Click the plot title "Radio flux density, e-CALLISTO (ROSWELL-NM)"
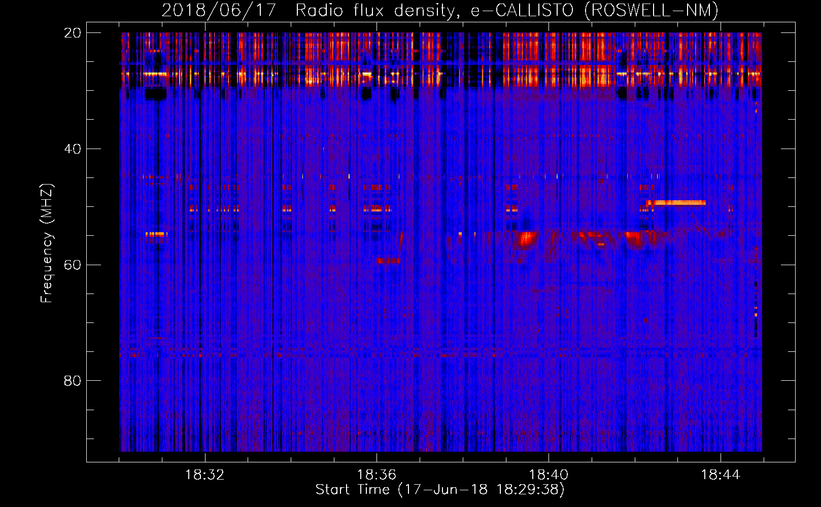Image resolution: width=821 pixels, height=507 pixels. pyautogui.click(x=507, y=10)
